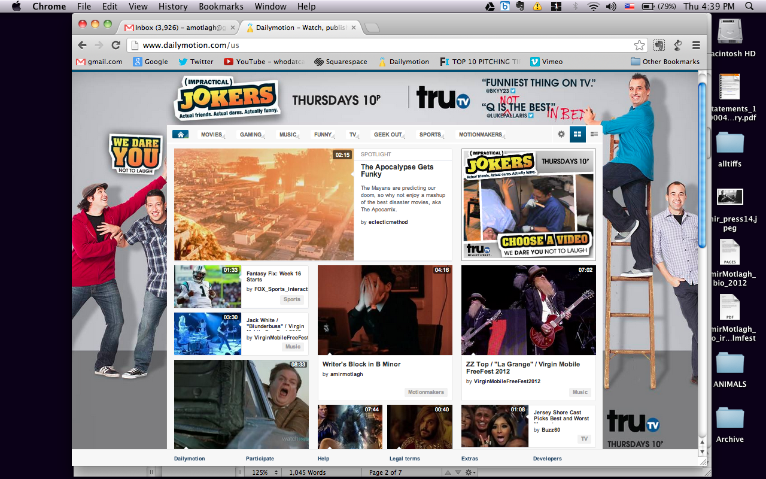
Task: Select the Archive folder on desktop
Action: [x=730, y=425]
